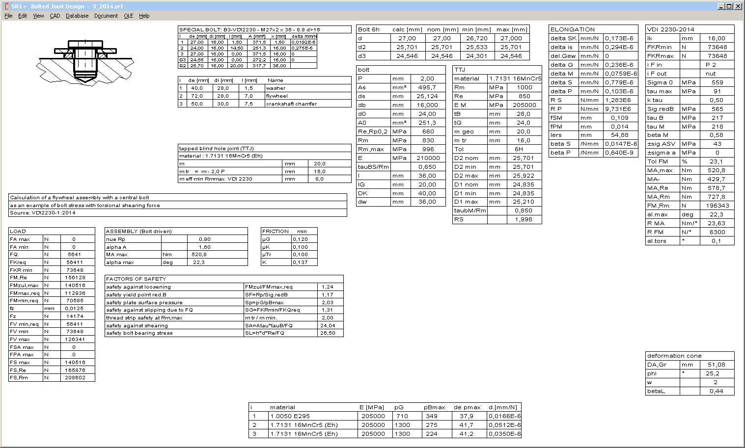Select the 'deformation cone' table header
Viewport: 745px width, 448px height.
click(674, 356)
